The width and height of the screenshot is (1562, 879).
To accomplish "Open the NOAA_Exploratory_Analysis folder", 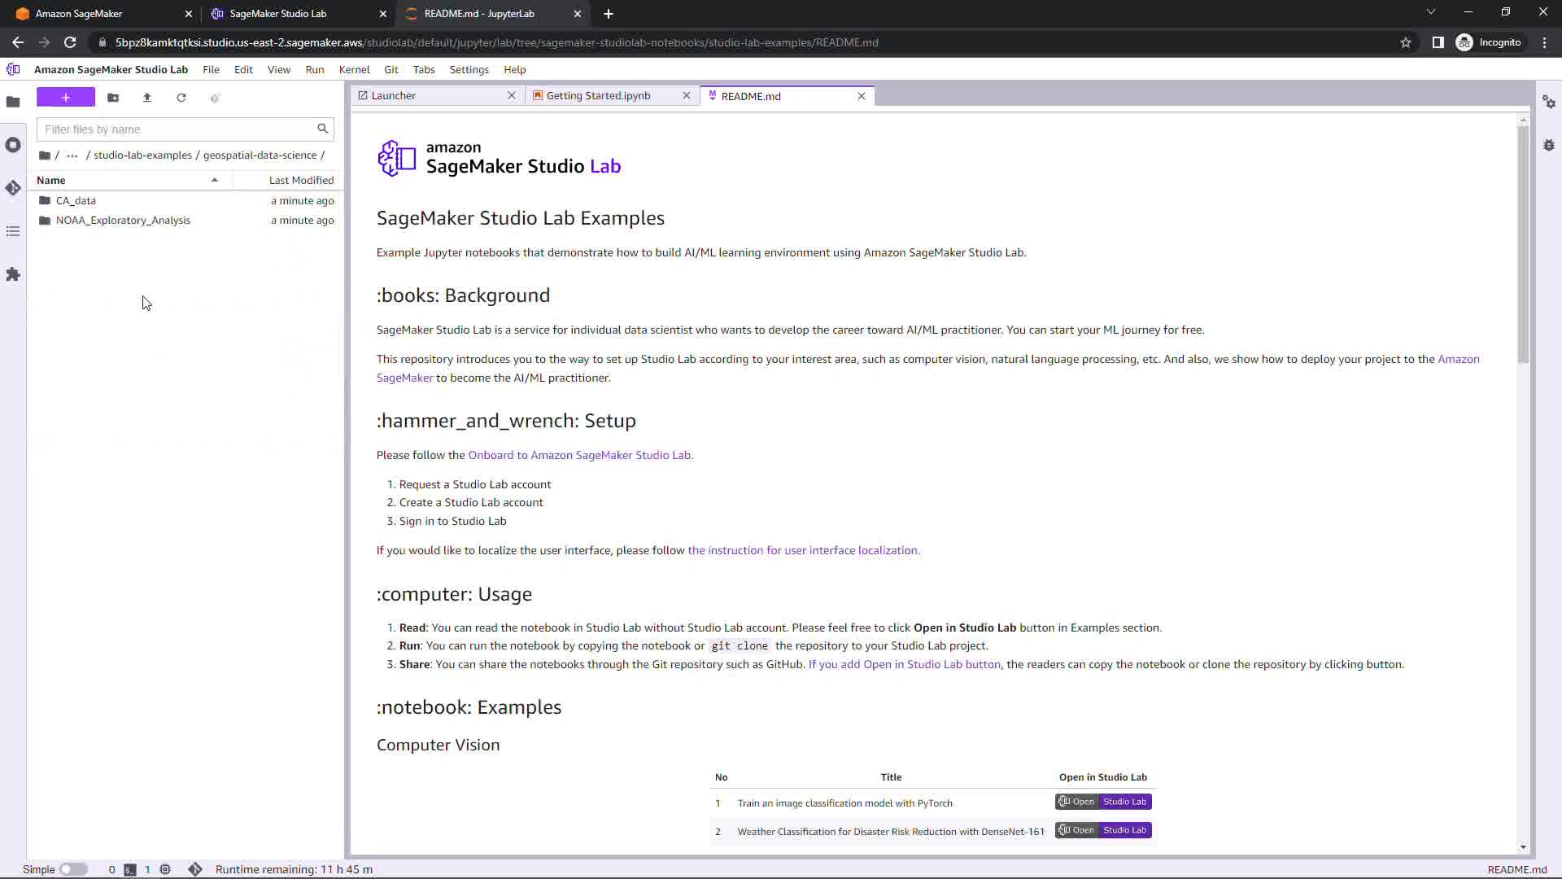I will [123, 221].
